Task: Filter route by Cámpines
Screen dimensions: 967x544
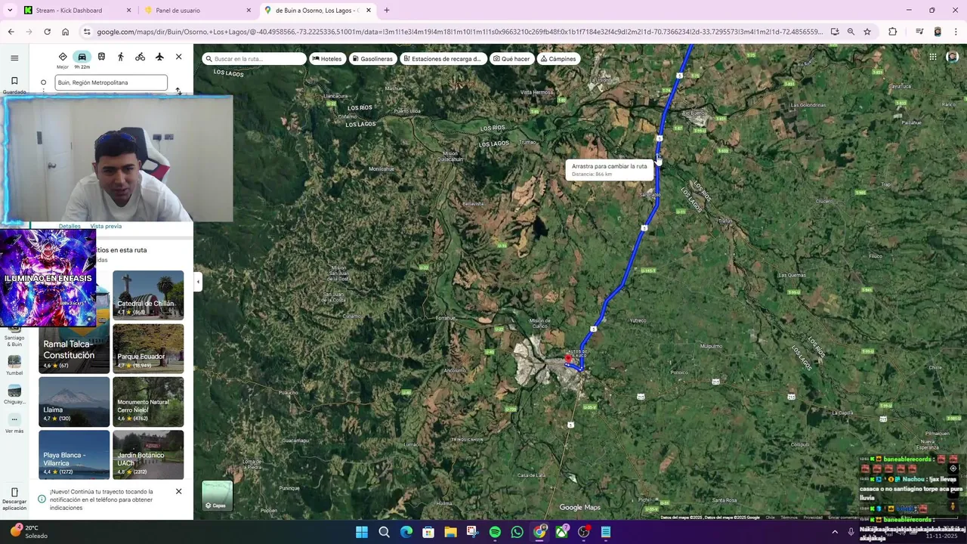Action: [x=558, y=59]
